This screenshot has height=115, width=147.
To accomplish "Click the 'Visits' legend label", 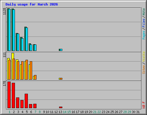I will pyautogui.click(x=144, y=57).
